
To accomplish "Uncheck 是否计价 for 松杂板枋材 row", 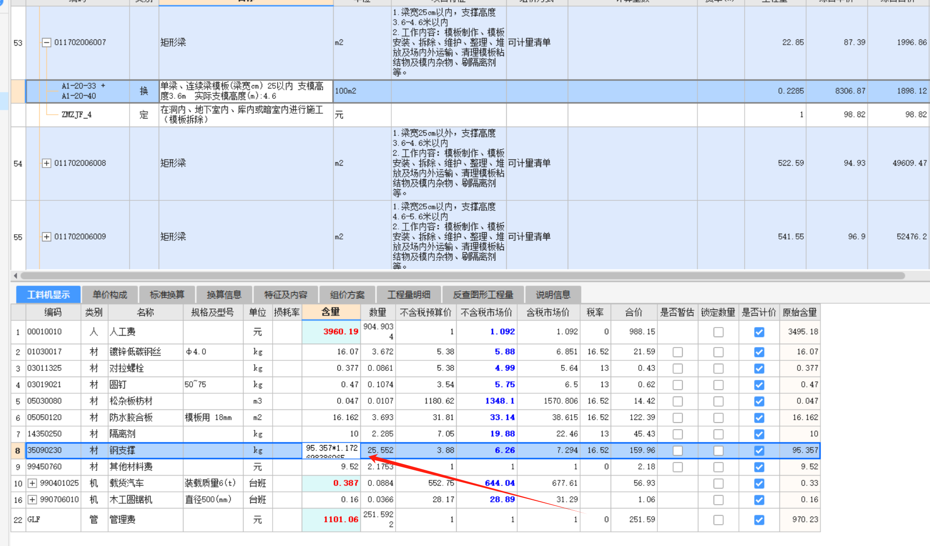I will tap(759, 401).
